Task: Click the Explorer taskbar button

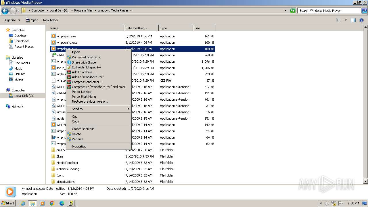Action: [x=32, y=203]
